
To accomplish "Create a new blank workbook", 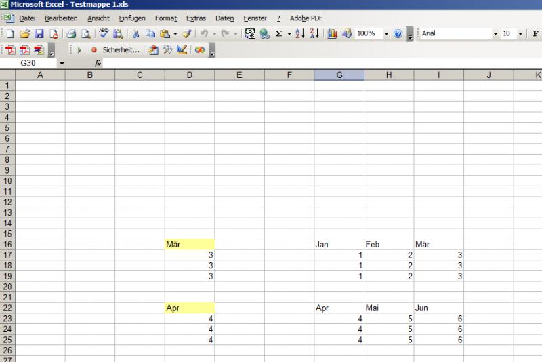I will (10, 33).
